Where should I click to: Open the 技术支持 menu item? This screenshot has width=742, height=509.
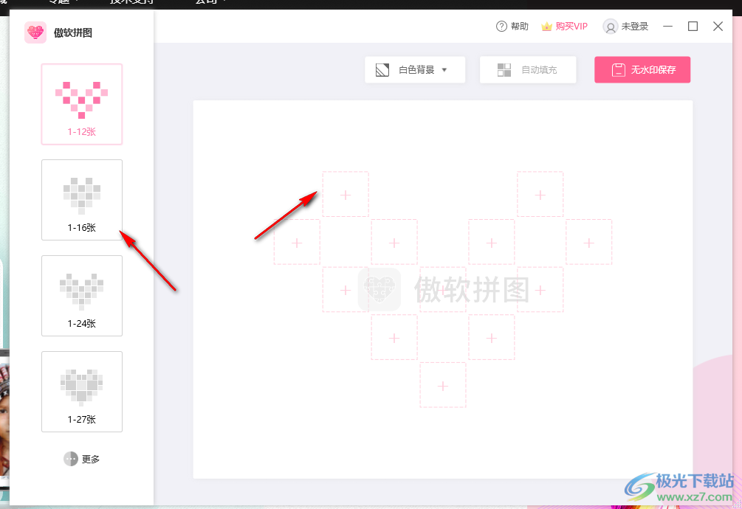click(133, 3)
